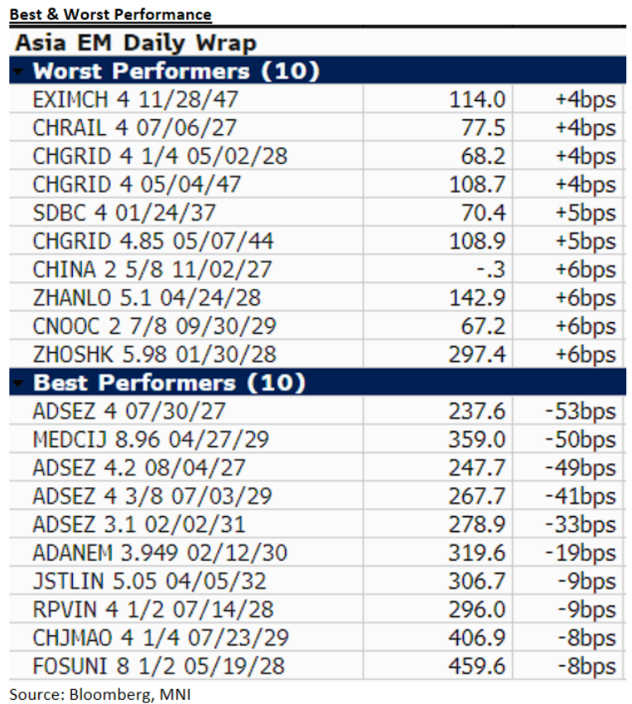The height and width of the screenshot is (704, 632).
Task: Select bond ZHOSHK 5.98 01/30/28
Action: (154, 354)
